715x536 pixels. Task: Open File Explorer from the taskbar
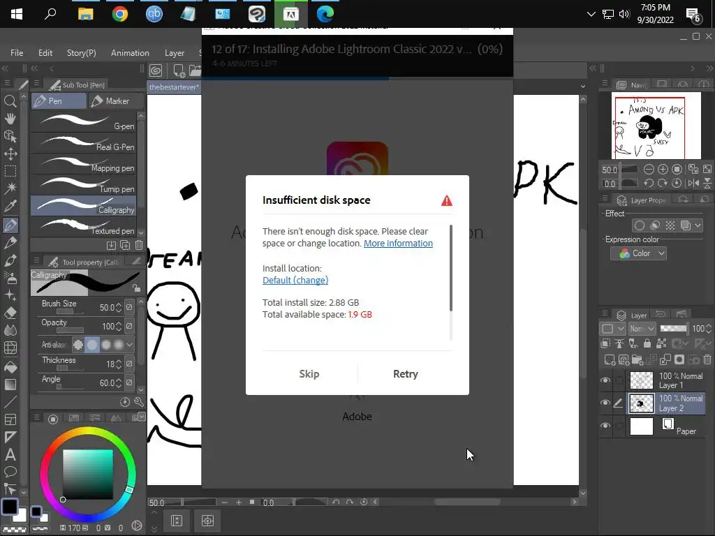click(86, 14)
